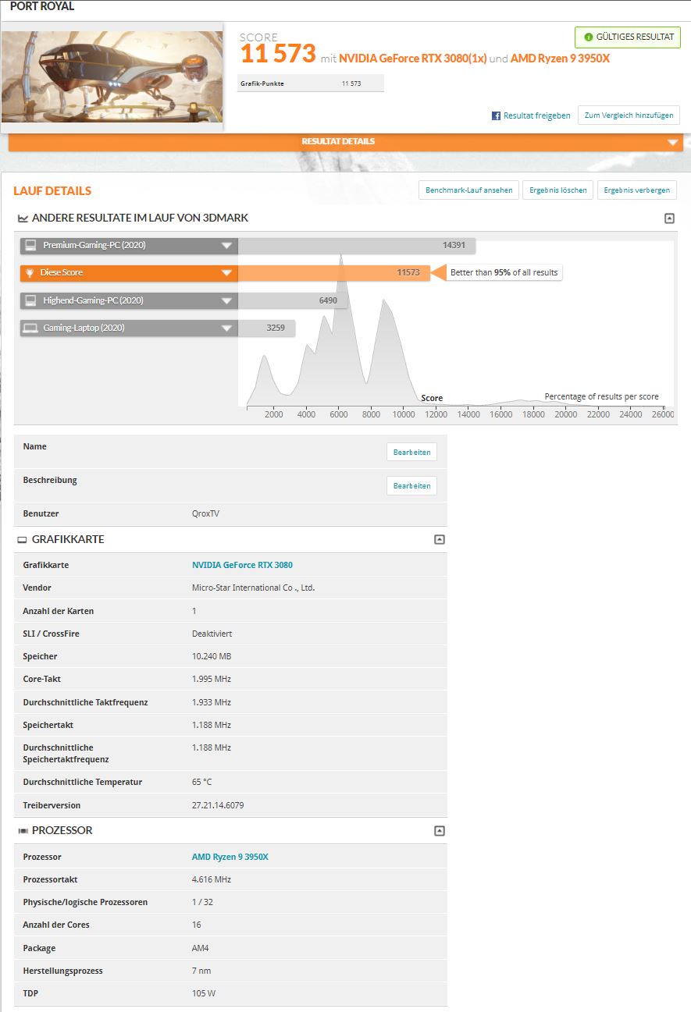Open the Diese Score dropdown arrow
Image resolution: width=691 pixels, height=1012 pixels.
(227, 273)
